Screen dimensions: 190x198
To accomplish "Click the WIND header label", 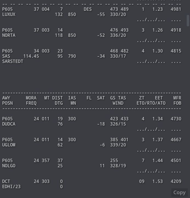I will tap(118, 103).
